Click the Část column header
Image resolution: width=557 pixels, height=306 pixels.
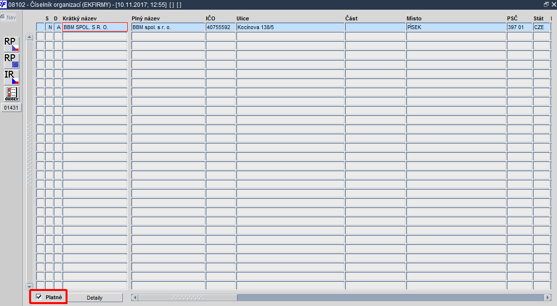[351, 18]
